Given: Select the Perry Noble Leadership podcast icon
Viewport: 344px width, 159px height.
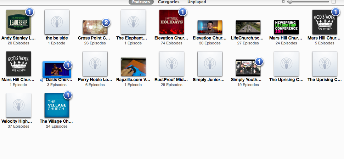Looking at the screenshot, I should coord(95,64).
